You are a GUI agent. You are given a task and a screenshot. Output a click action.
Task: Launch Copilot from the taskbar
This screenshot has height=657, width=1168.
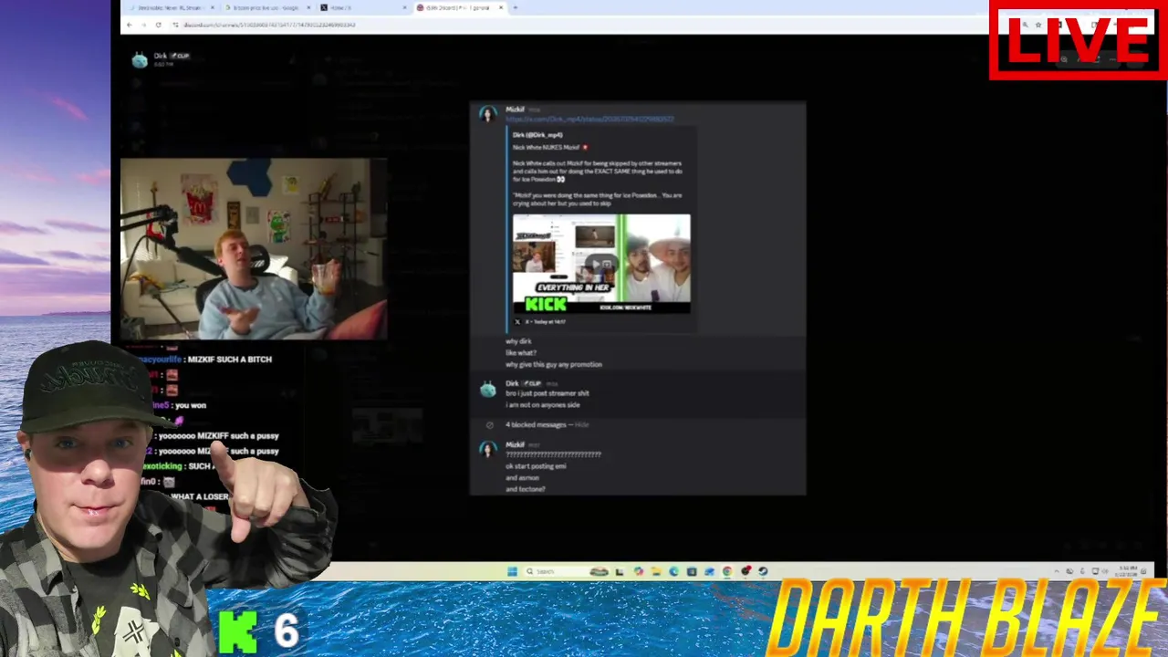pos(639,571)
